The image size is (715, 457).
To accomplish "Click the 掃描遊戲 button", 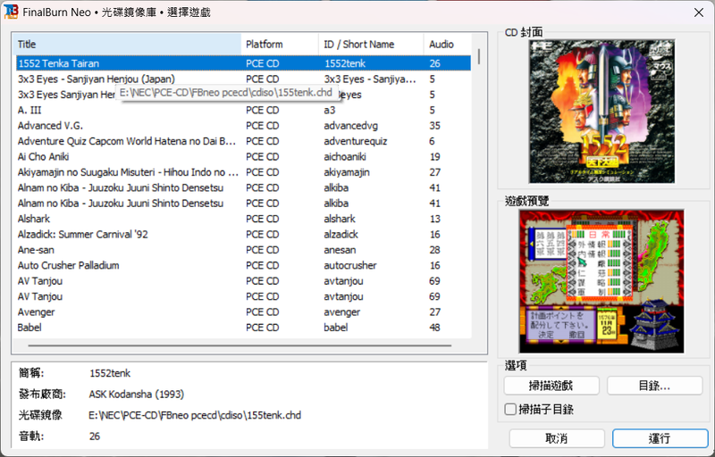I will (551, 386).
